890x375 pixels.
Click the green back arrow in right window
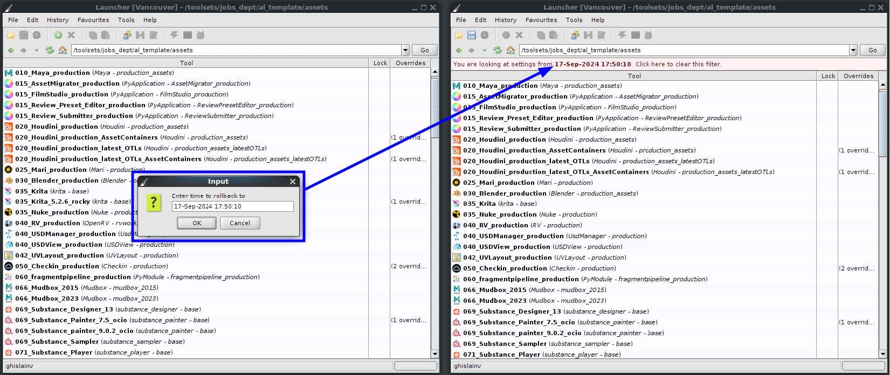459,50
